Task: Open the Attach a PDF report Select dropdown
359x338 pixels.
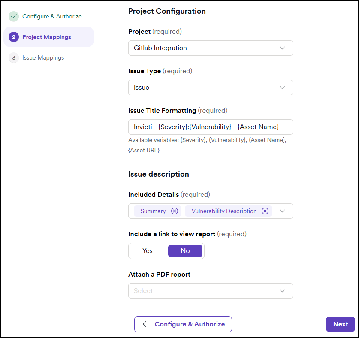Action: tap(210, 291)
